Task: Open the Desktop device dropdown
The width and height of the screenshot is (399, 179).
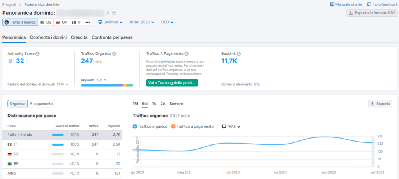Action: (110, 22)
